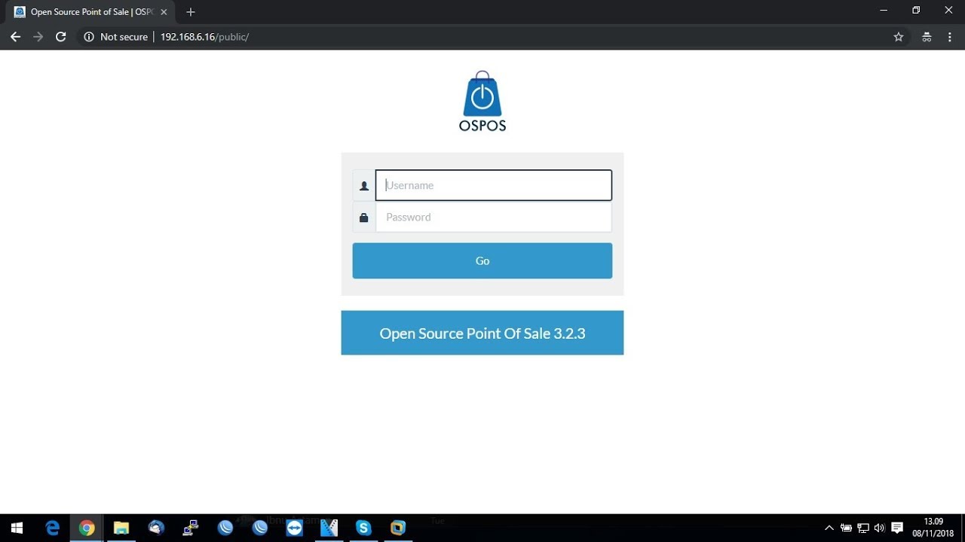
Task: Open the Action Center notifications
Action: (897, 528)
